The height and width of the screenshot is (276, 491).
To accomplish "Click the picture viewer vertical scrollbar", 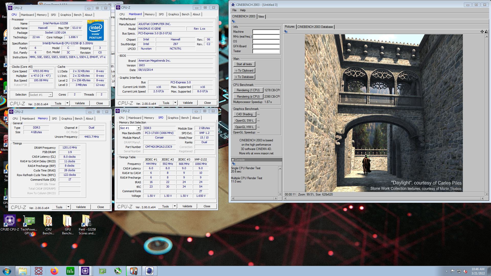I will 486,115.
